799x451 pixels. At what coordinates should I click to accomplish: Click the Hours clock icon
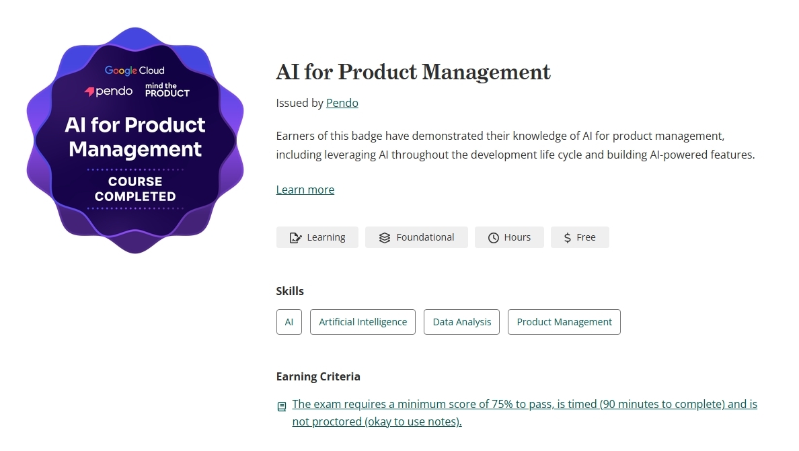[x=493, y=238]
